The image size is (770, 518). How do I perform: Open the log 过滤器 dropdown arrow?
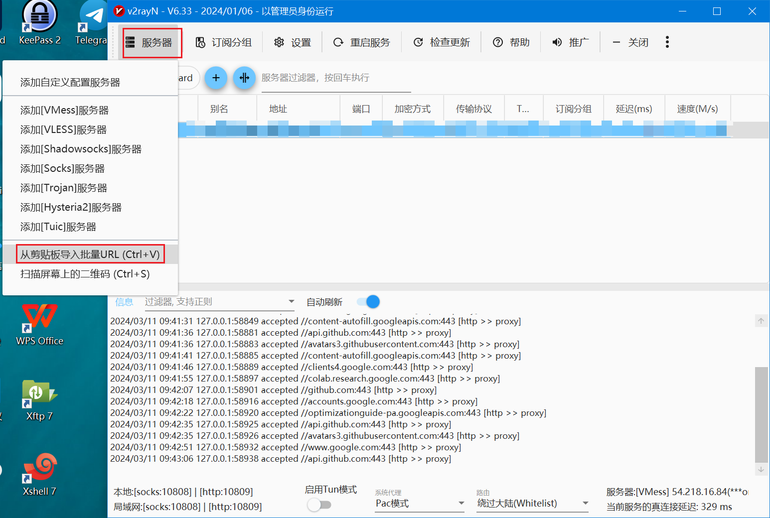292,301
